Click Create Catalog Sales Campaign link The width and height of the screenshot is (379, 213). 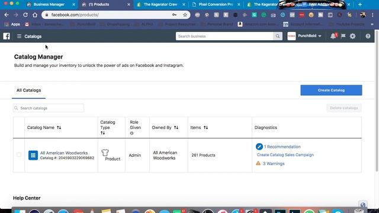(x=285, y=155)
